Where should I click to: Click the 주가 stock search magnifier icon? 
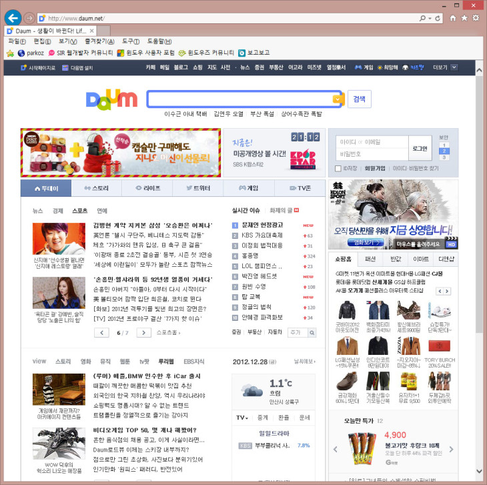312,332
